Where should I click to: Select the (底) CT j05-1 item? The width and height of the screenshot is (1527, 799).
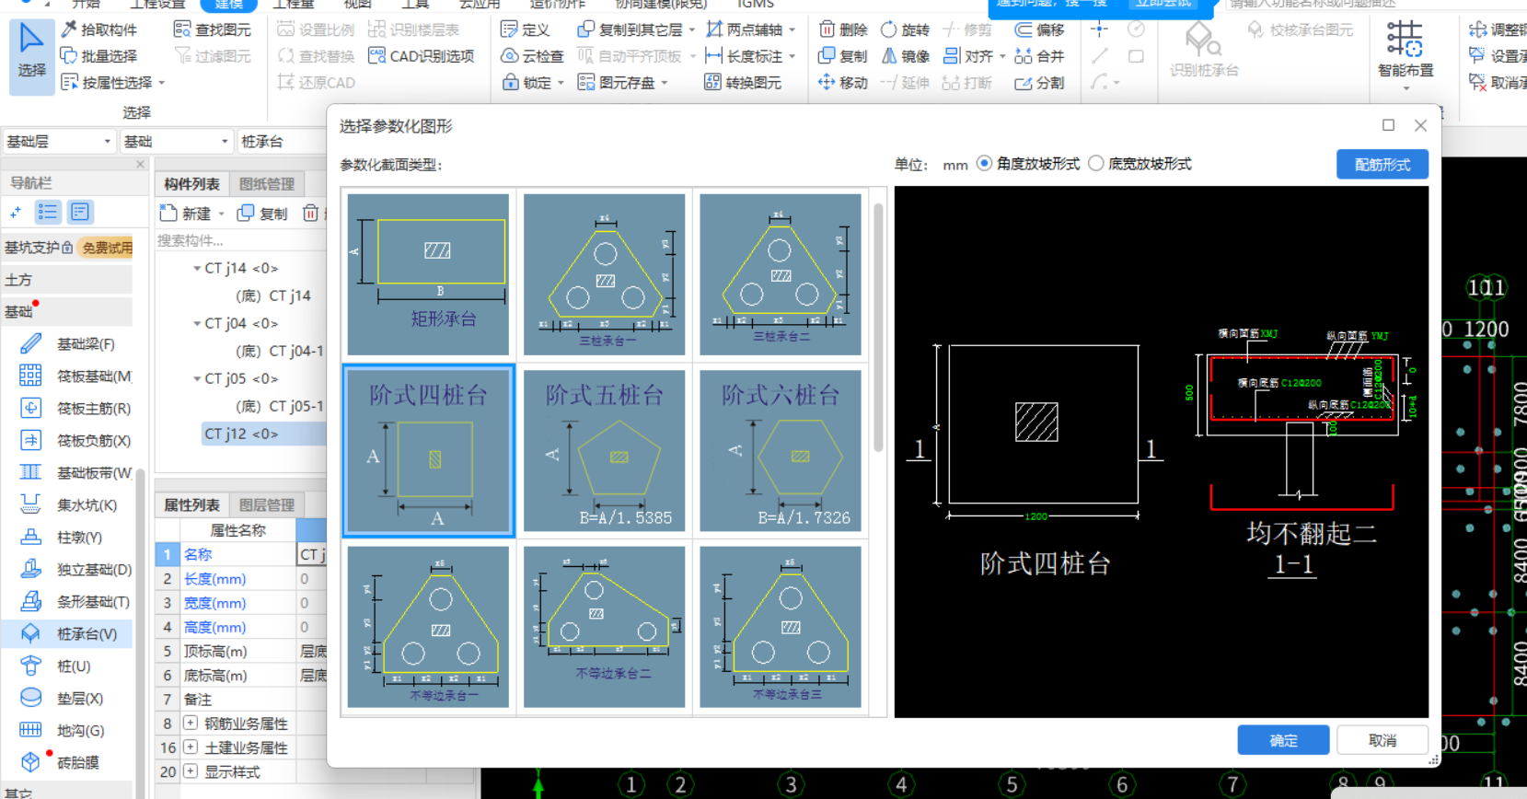point(280,406)
